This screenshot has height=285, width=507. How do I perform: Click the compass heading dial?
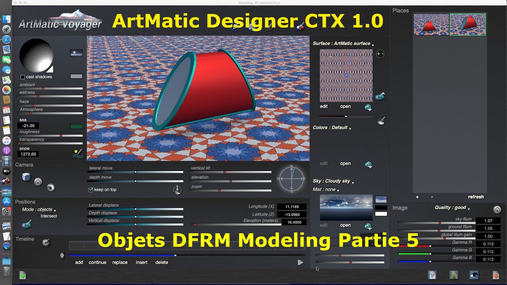point(292,179)
